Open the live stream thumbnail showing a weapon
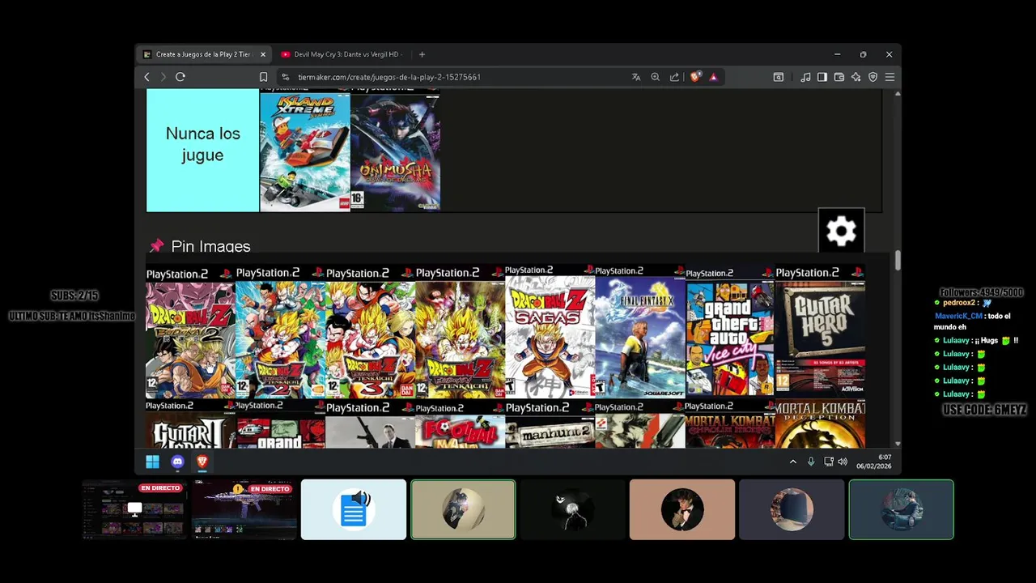The image size is (1036, 583). (244, 509)
